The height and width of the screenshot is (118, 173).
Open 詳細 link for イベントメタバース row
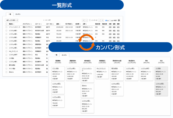click(110, 27)
